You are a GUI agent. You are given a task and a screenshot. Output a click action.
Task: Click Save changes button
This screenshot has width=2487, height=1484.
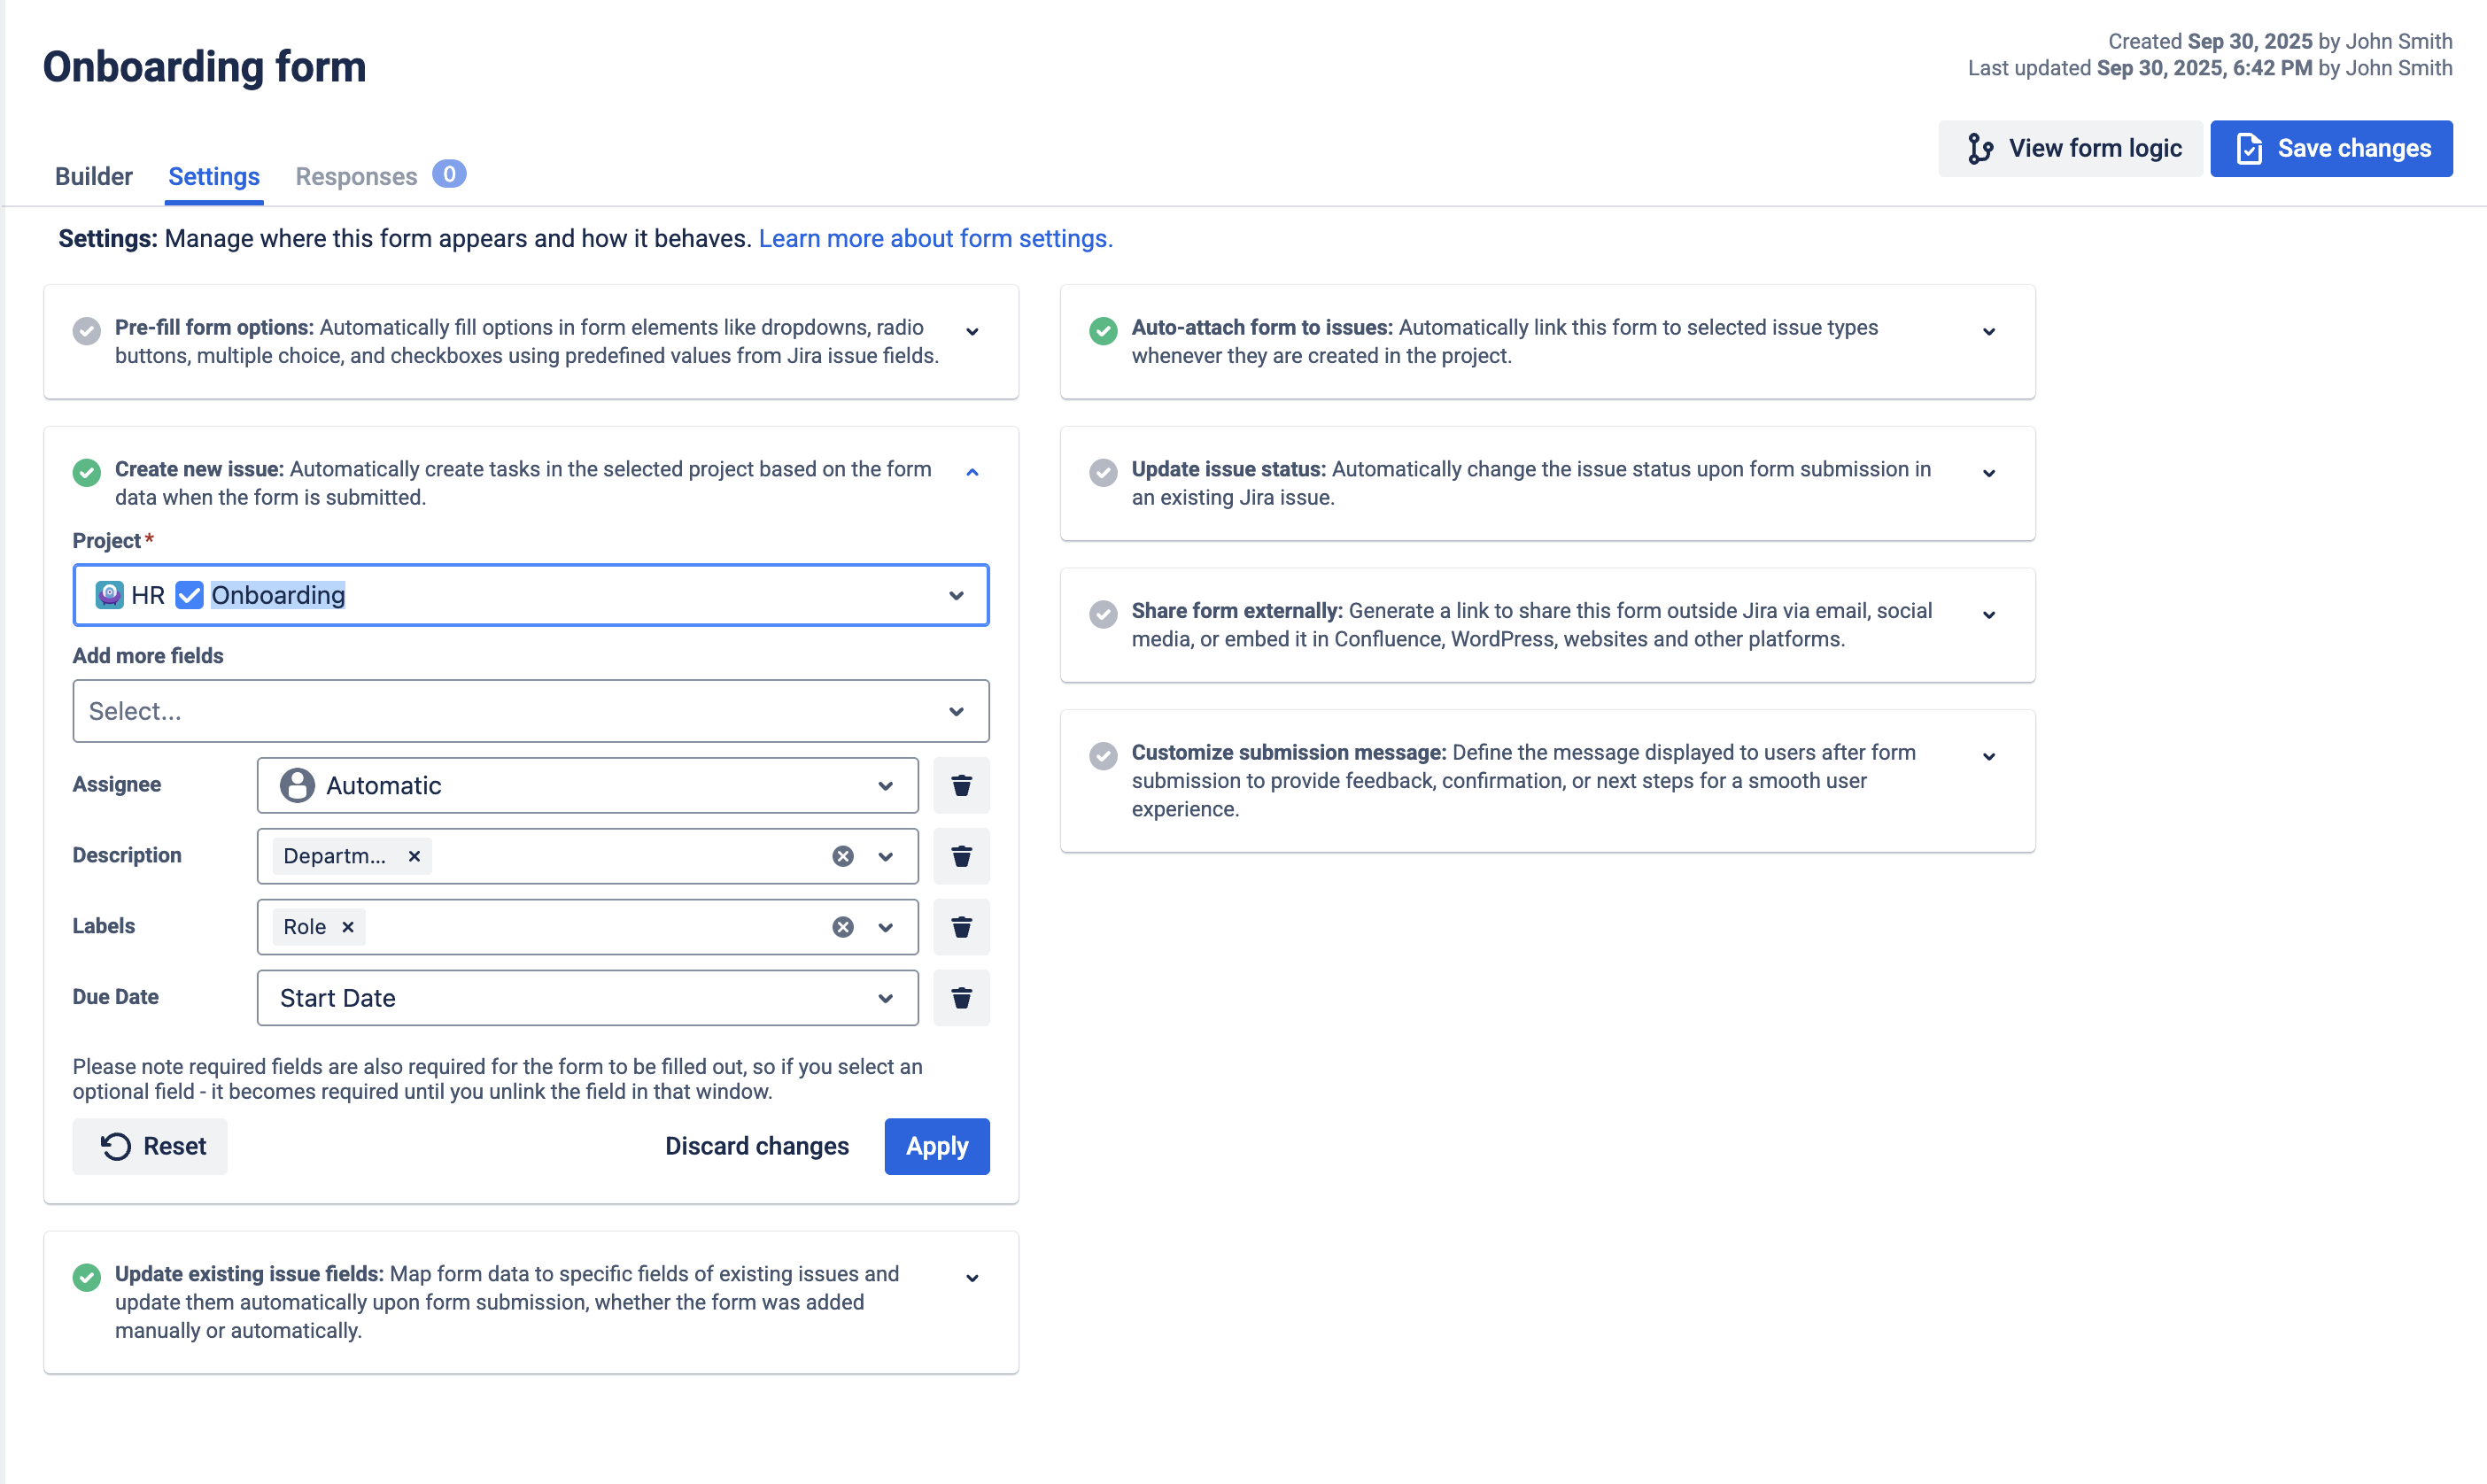[2331, 148]
